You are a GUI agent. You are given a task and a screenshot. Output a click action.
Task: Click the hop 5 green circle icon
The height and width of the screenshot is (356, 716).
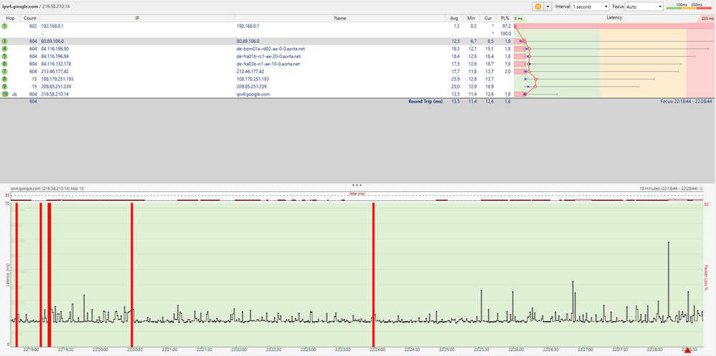4,56
